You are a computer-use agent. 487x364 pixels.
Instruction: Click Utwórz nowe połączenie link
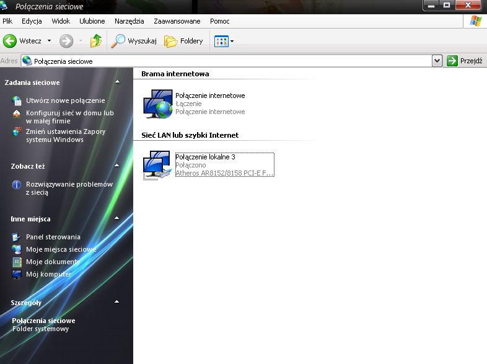pyautogui.click(x=66, y=100)
